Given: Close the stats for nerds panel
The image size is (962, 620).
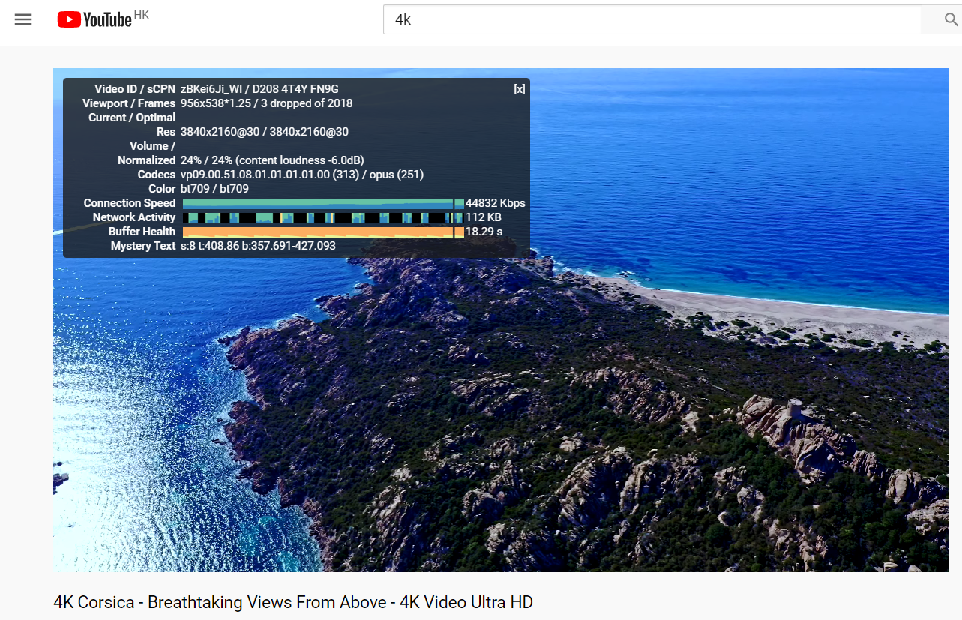Looking at the screenshot, I should point(519,89).
